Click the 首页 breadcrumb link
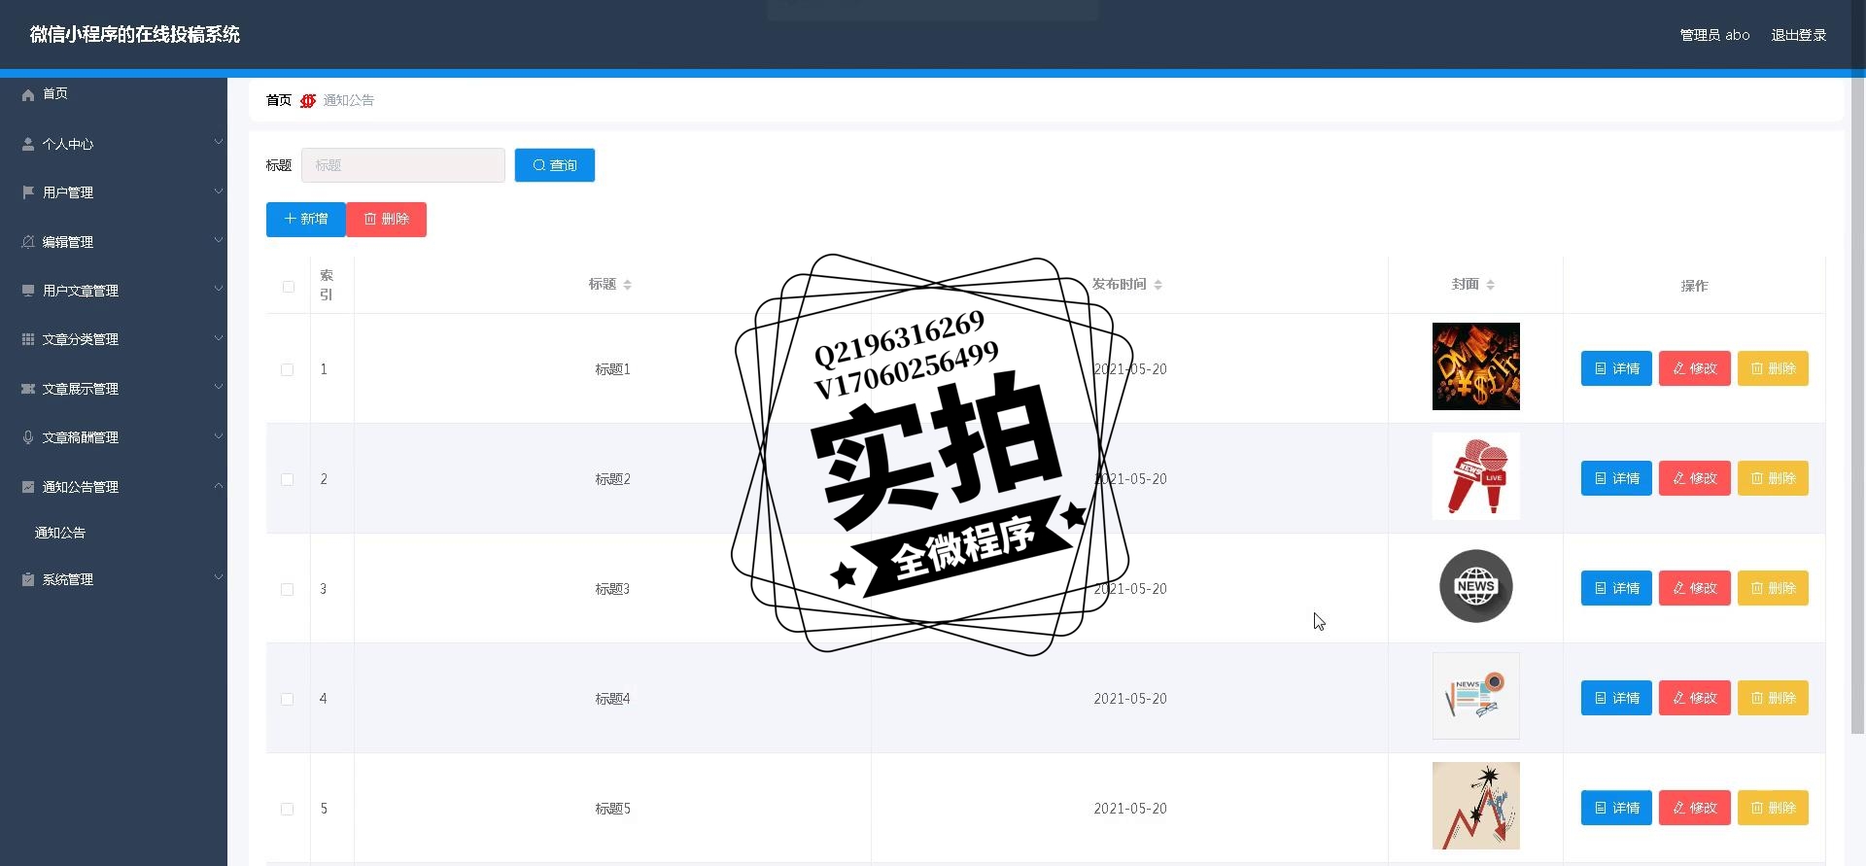The height and width of the screenshot is (866, 1866). tap(279, 100)
